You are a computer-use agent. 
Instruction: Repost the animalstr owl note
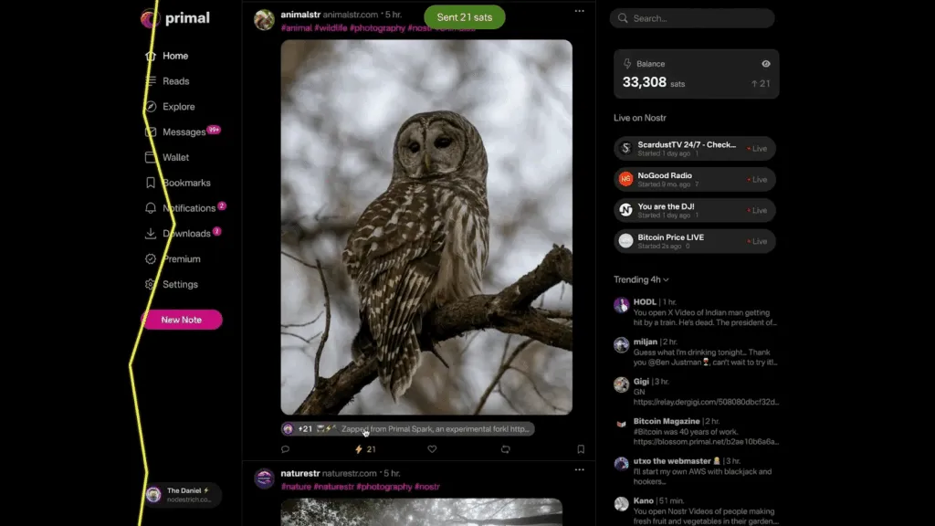point(505,449)
